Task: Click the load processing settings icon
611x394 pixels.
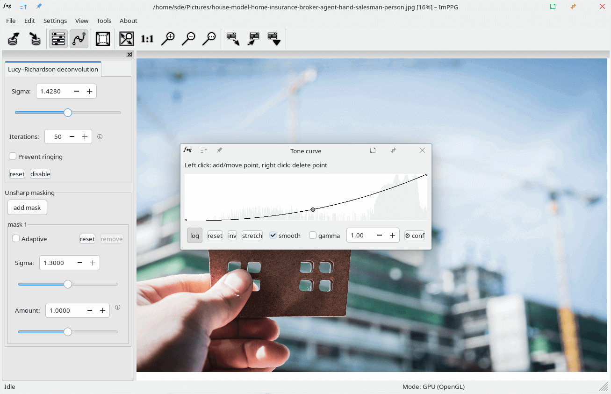Action: click(x=233, y=39)
